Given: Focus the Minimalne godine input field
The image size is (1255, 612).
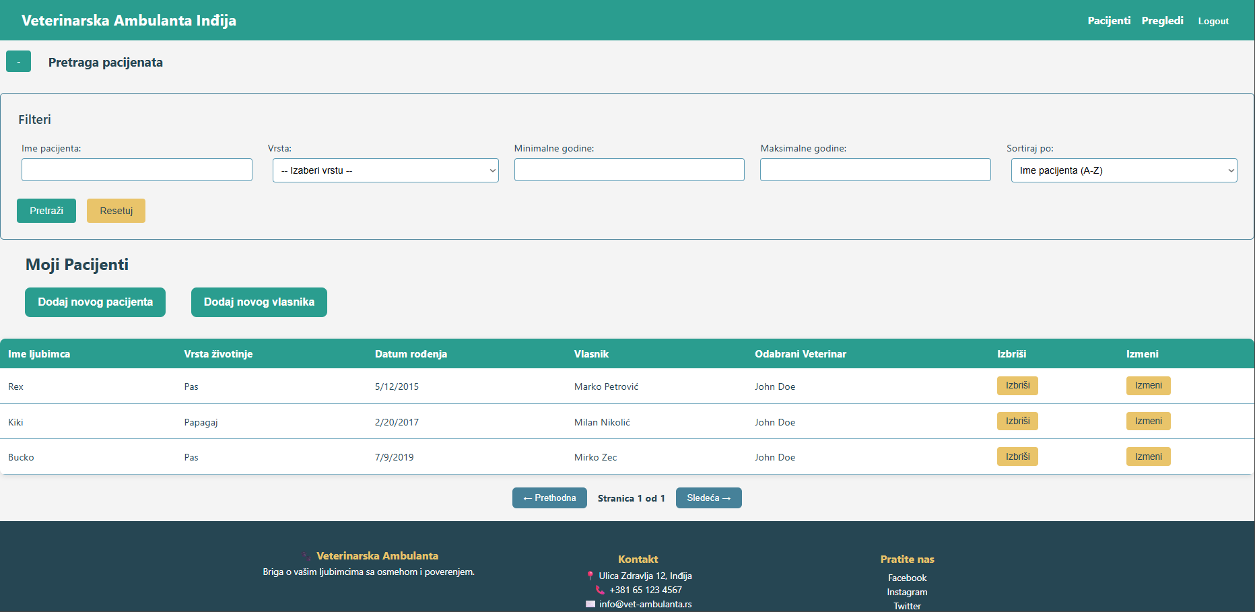Looking at the screenshot, I should click(629, 170).
